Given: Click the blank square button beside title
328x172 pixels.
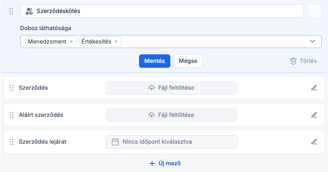Looking at the screenshot, I should point(315,11).
